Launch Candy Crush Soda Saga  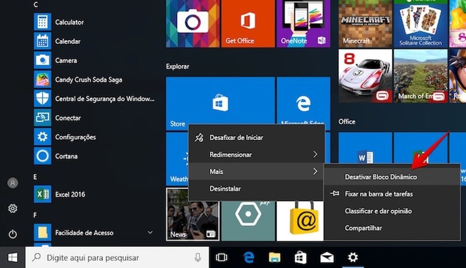[88, 80]
